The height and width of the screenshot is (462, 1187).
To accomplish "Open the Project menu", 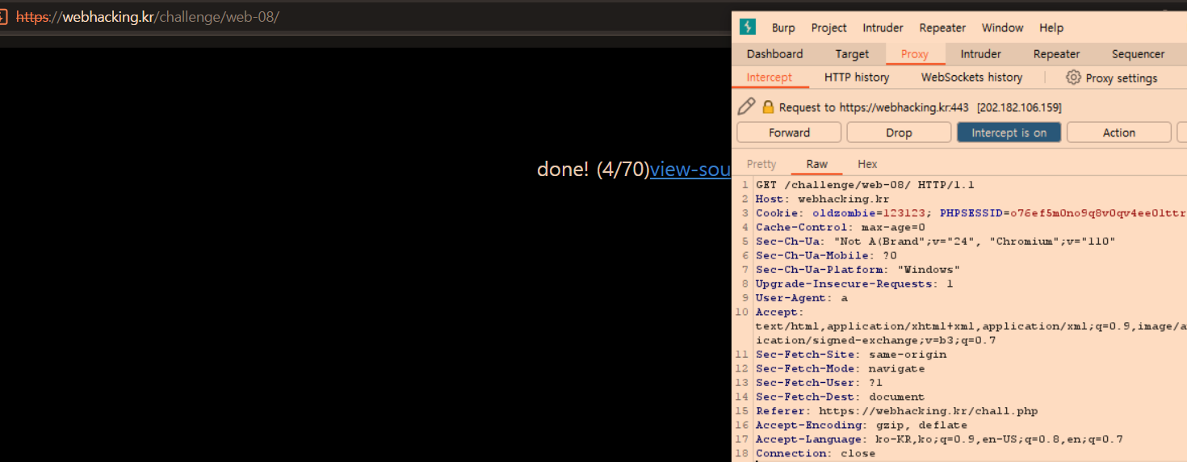I will click(x=829, y=27).
